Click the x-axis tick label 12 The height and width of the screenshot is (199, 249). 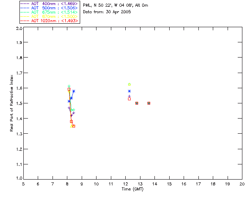point(125,184)
